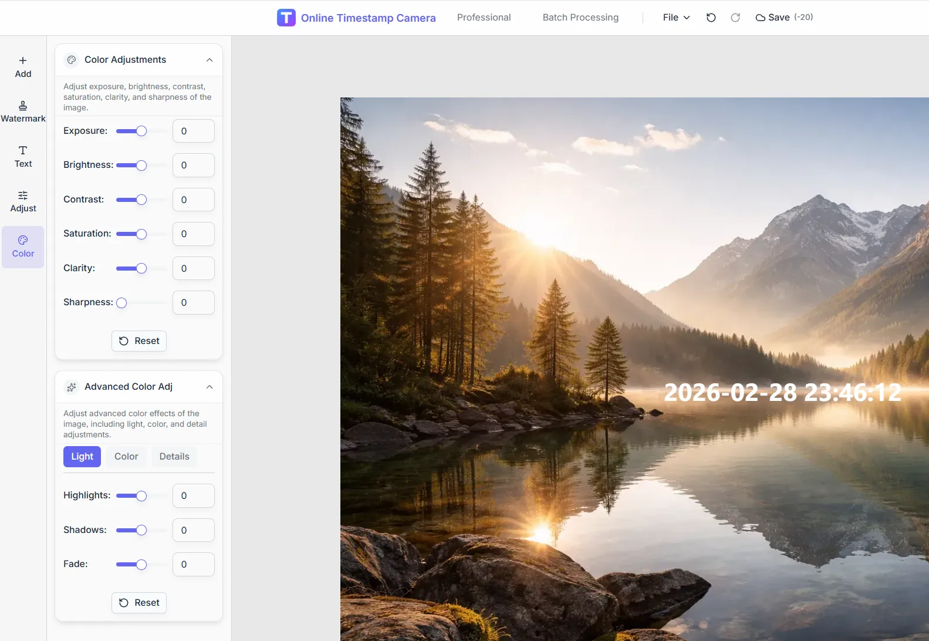
Task: Switch to the Details tab
Action: coord(174,457)
